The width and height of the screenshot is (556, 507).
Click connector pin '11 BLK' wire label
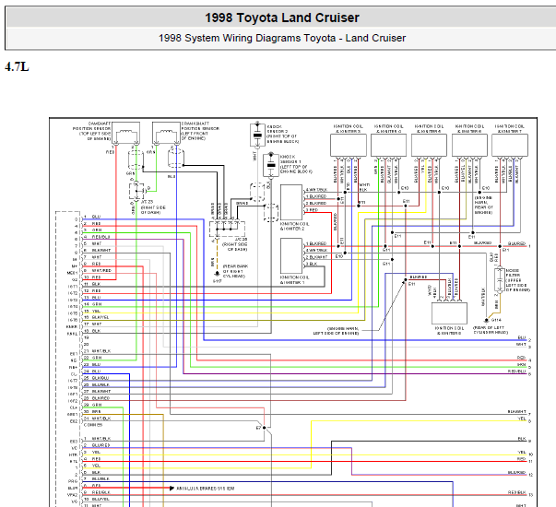(x=92, y=284)
